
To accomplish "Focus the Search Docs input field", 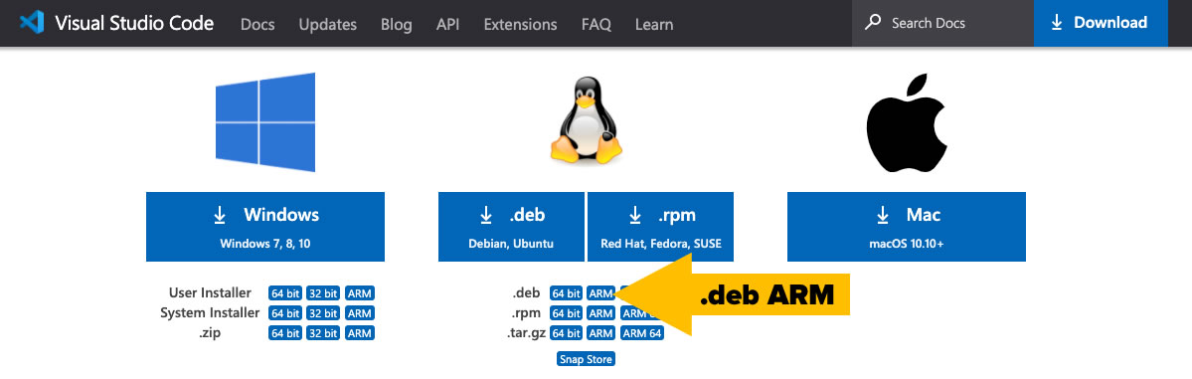I will pyautogui.click(x=942, y=23).
